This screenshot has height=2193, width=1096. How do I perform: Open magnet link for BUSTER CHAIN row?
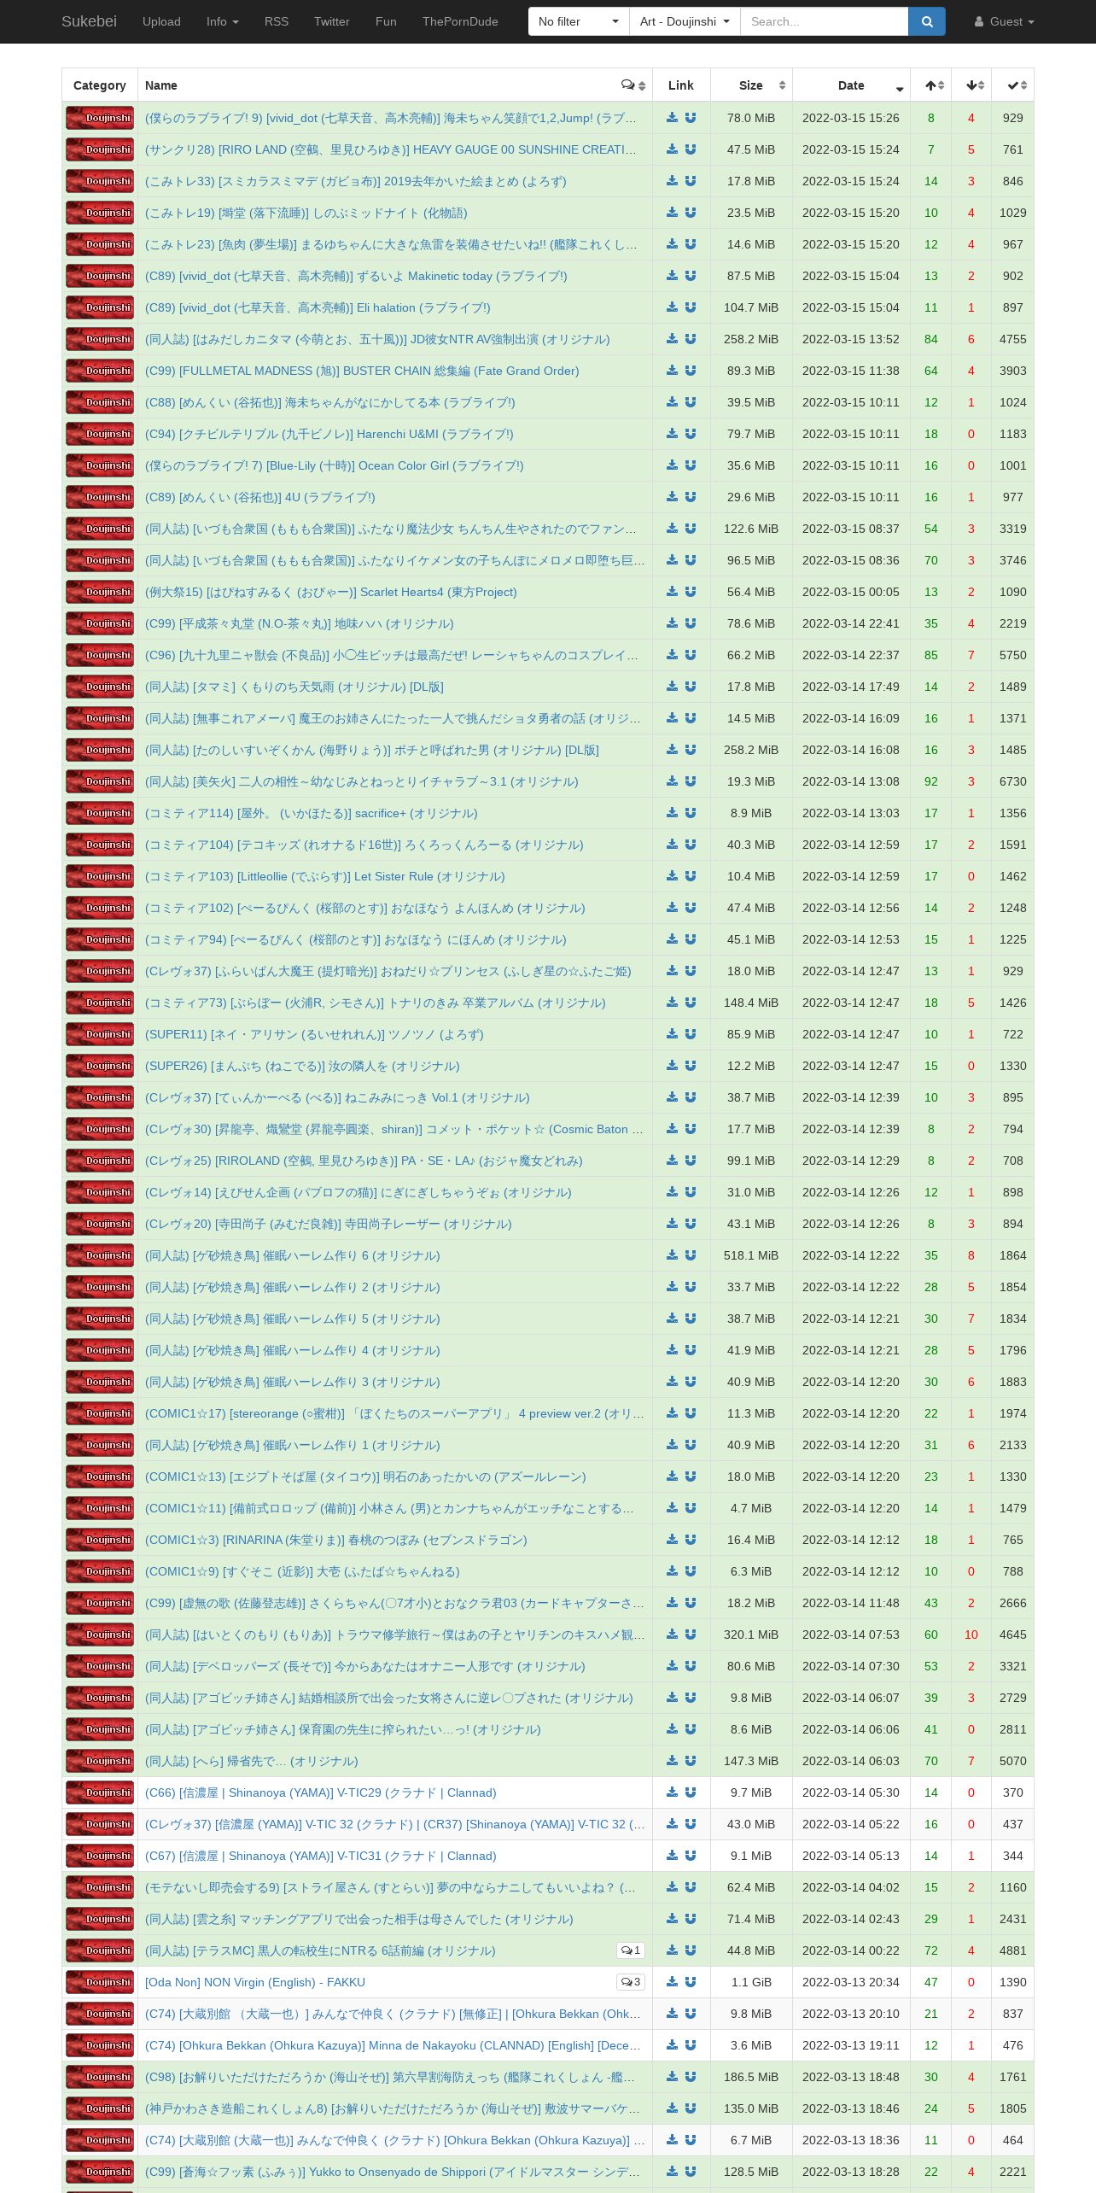[691, 371]
